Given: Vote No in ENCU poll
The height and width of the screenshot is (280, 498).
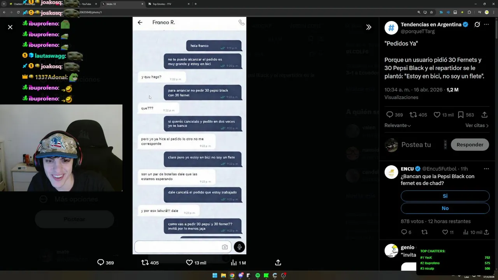Looking at the screenshot, I should click(445, 208).
